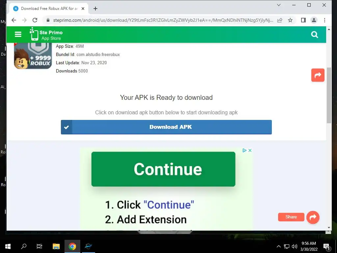337x253 pixels.
Task: Go back in Chrome
Action: 14,20
